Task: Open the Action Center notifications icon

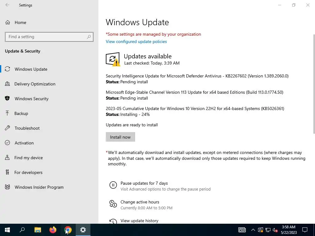Action: tap(305, 230)
